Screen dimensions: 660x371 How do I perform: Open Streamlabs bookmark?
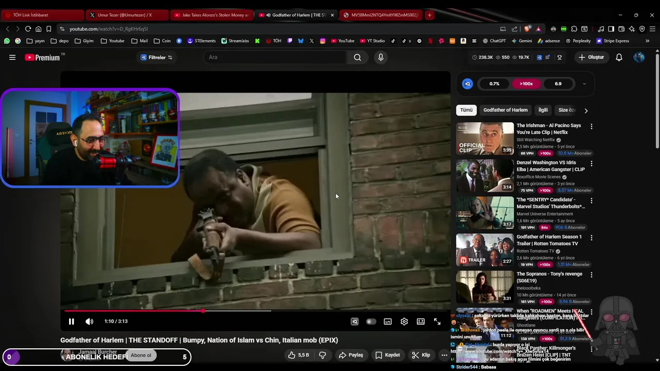point(235,41)
